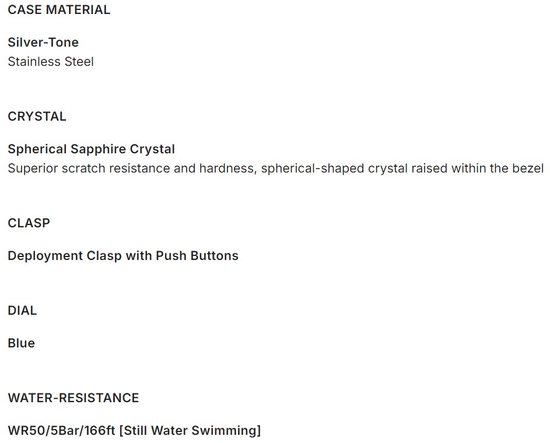
Task: Click the CLASP section heading
Action: coord(29,223)
